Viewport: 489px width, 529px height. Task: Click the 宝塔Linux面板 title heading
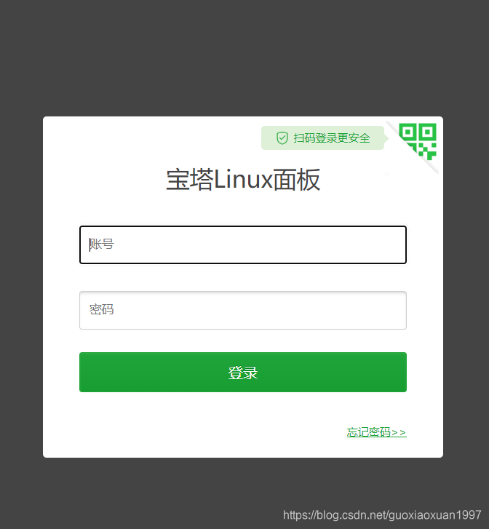(243, 180)
